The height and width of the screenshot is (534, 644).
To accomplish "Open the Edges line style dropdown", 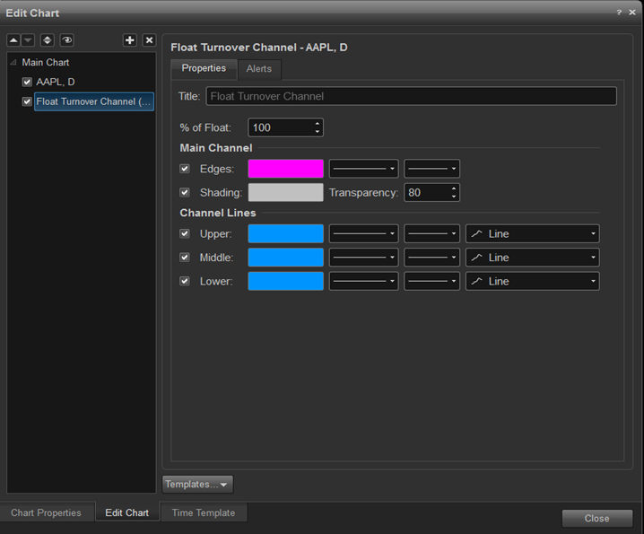I will tap(363, 169).
